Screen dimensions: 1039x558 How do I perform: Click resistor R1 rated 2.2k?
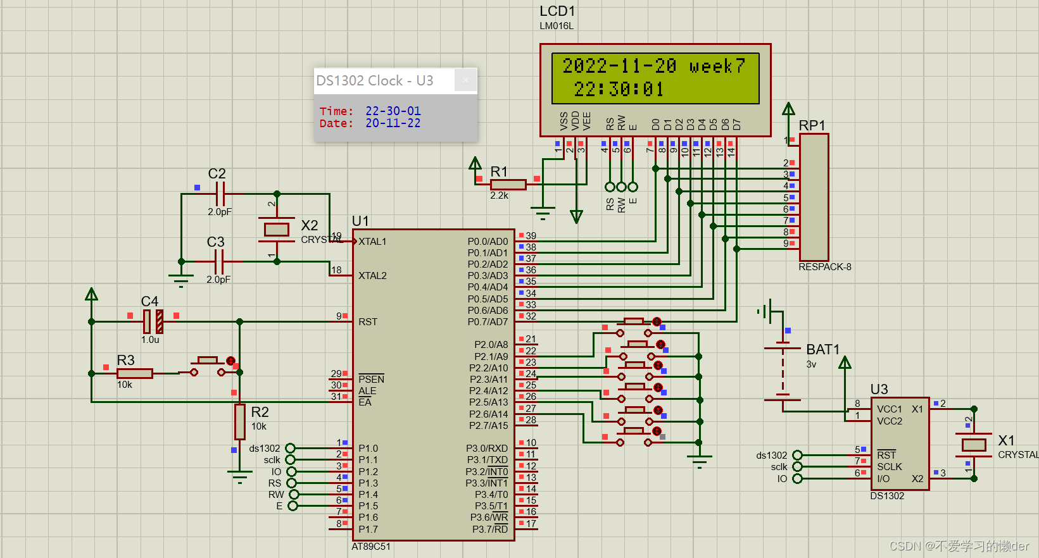[x=508, y=185]
